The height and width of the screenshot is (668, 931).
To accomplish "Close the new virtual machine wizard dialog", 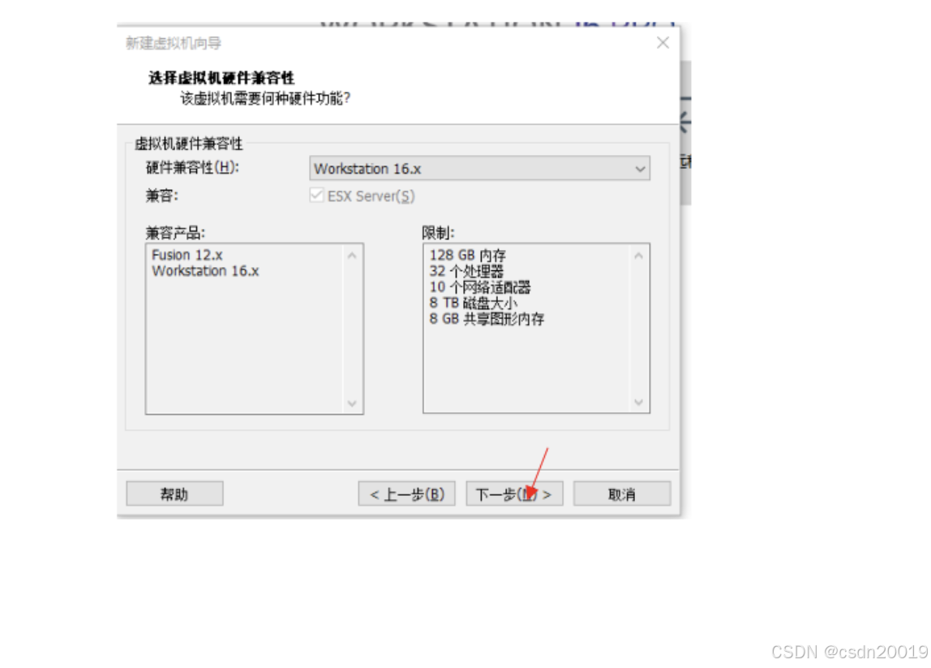I will click(x=663, y=43).
